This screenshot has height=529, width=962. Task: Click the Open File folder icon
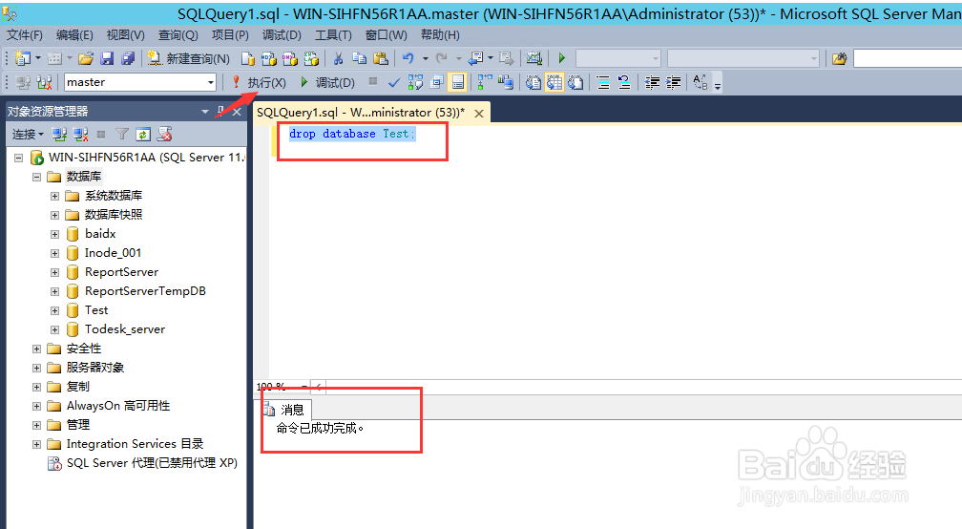tap(86, 58)
